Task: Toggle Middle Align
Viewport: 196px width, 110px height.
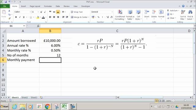Action: tap(54, 12)
